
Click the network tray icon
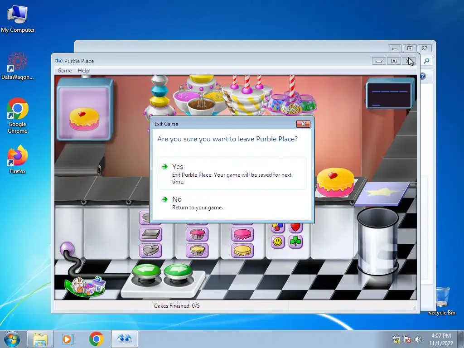(396, 339)
